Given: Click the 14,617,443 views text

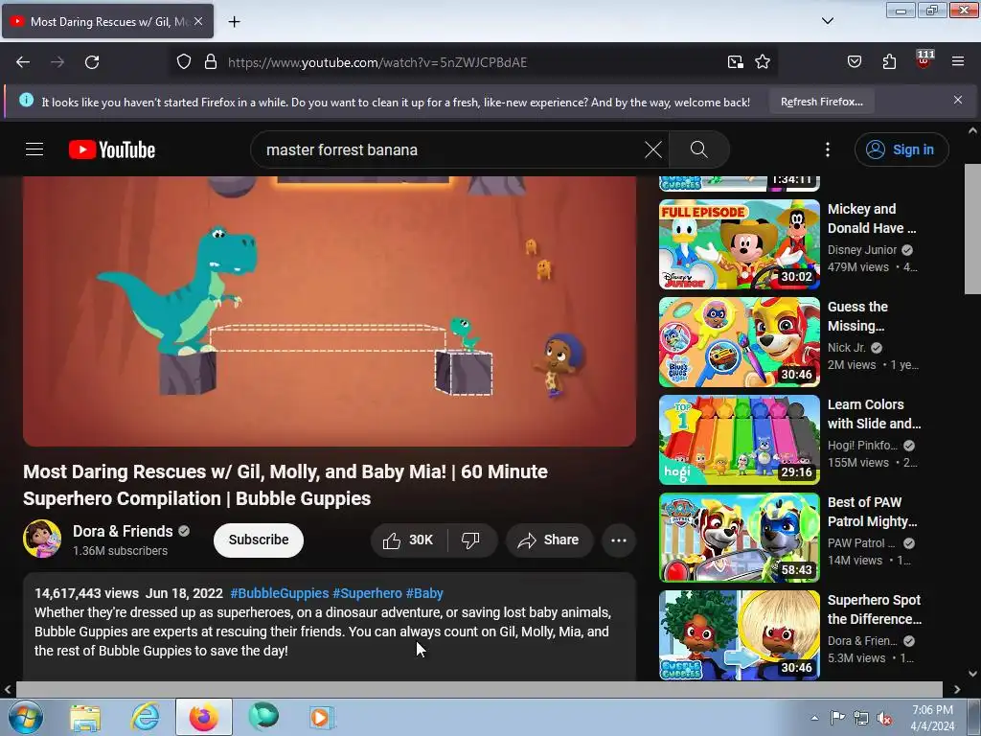Looking at the screenshot, I should click(x=86, y=593).
